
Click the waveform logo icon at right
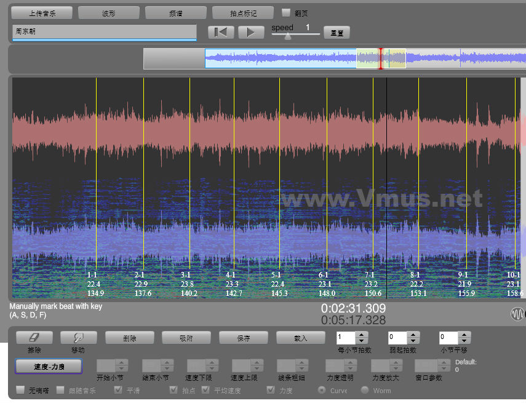point(518,314)
